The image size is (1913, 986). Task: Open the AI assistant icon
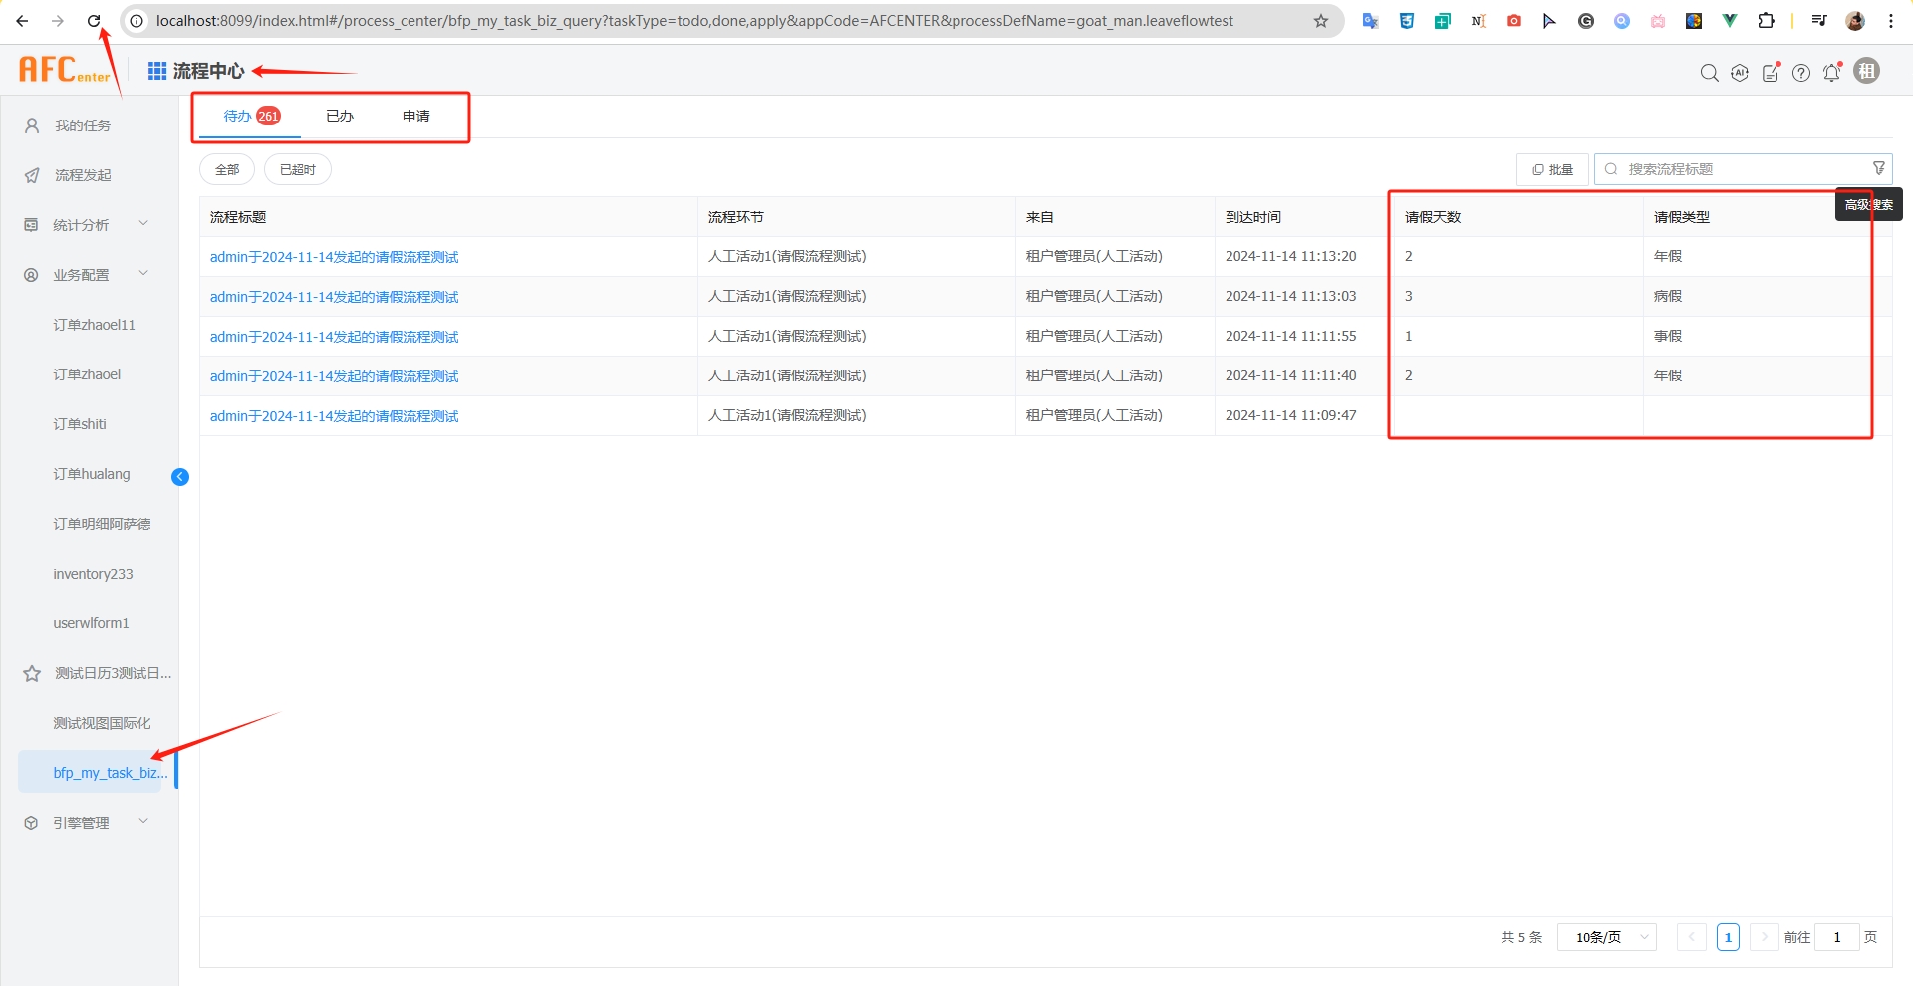(1740, 73)
